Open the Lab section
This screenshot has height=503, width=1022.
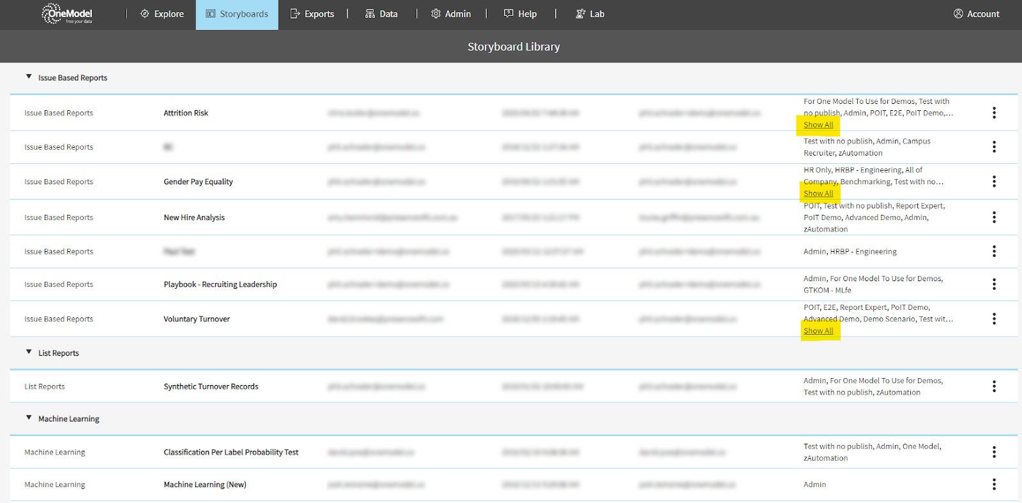coord(590,14)
